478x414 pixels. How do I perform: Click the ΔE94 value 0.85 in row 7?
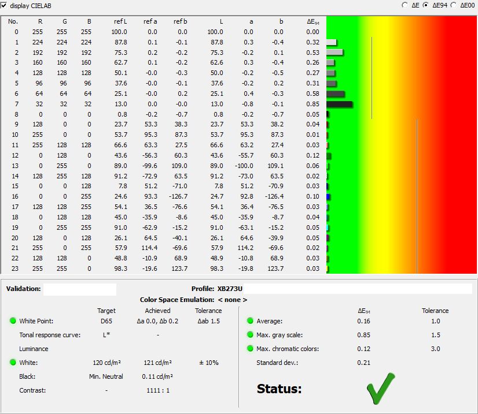coord(312,104)
